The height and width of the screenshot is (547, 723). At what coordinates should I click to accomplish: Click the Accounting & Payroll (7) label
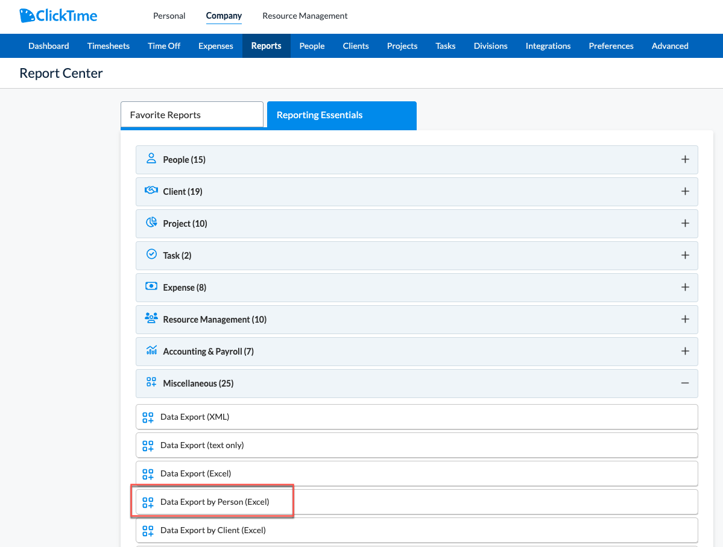[x=208, y=352]
